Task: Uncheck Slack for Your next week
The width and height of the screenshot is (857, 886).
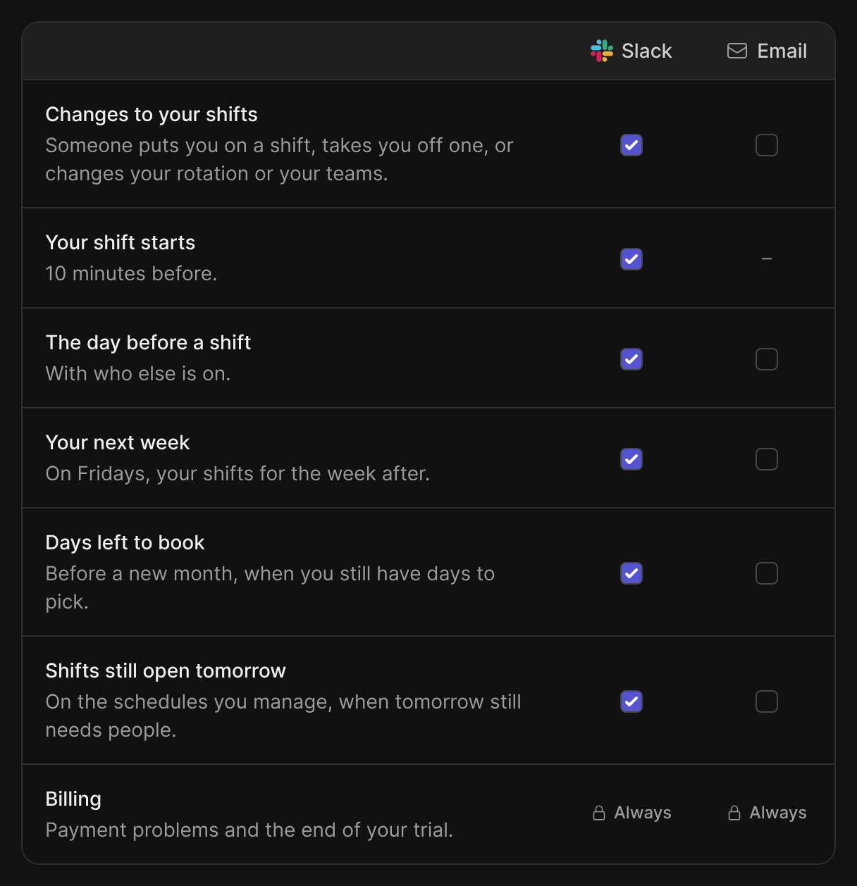Action: coord(631,459)
